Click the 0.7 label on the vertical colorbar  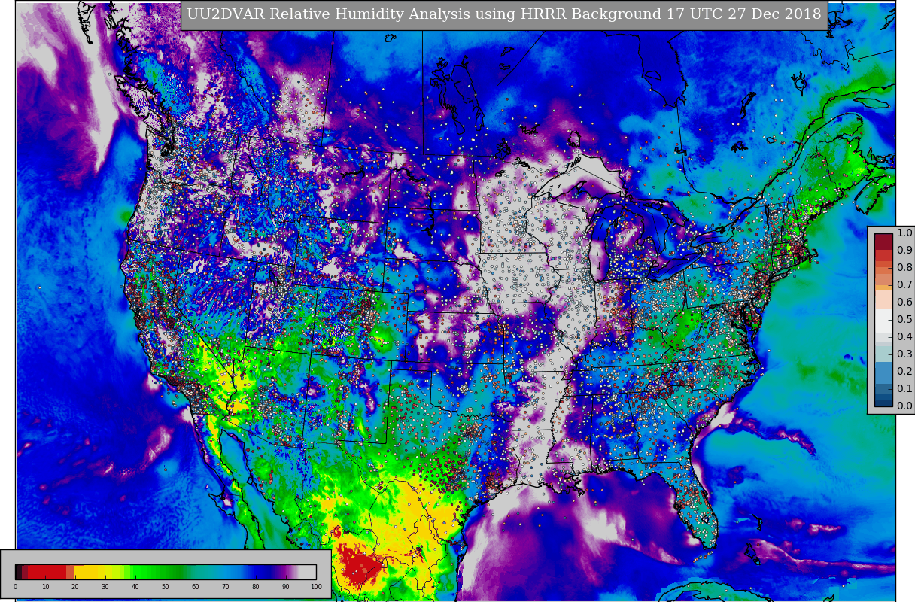[904, 284]
